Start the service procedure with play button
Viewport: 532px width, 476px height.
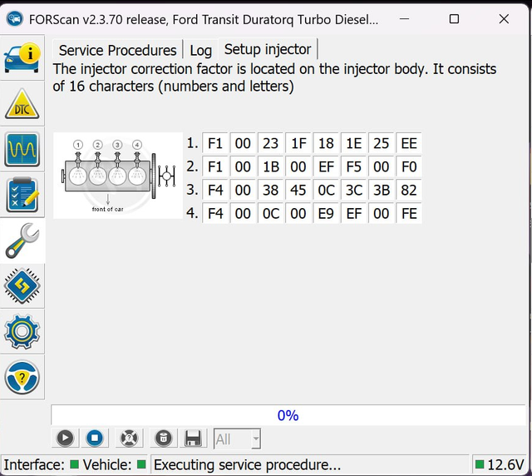coord(65,438)
